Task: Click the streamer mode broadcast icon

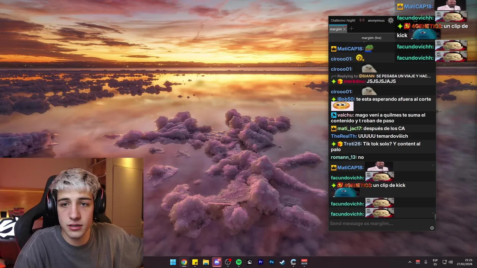Action: [362, 20]
